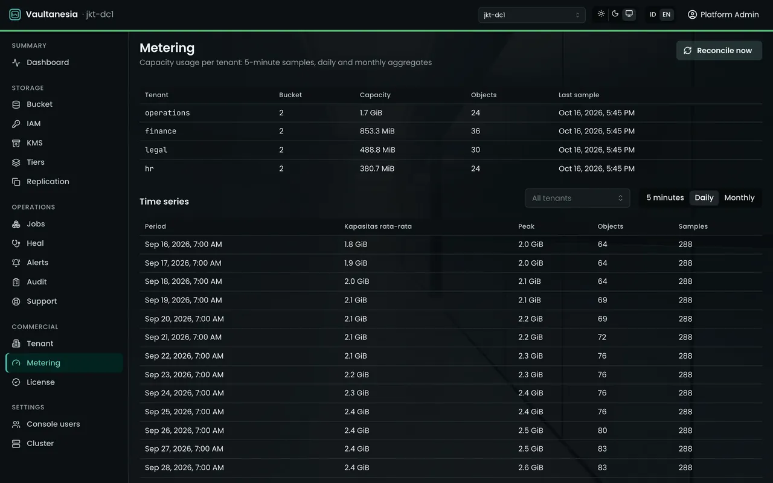Screen dimensions: 773x483
Task: Click the Sep 28, 2026 period cell
Action: click(x=184, y=468)
